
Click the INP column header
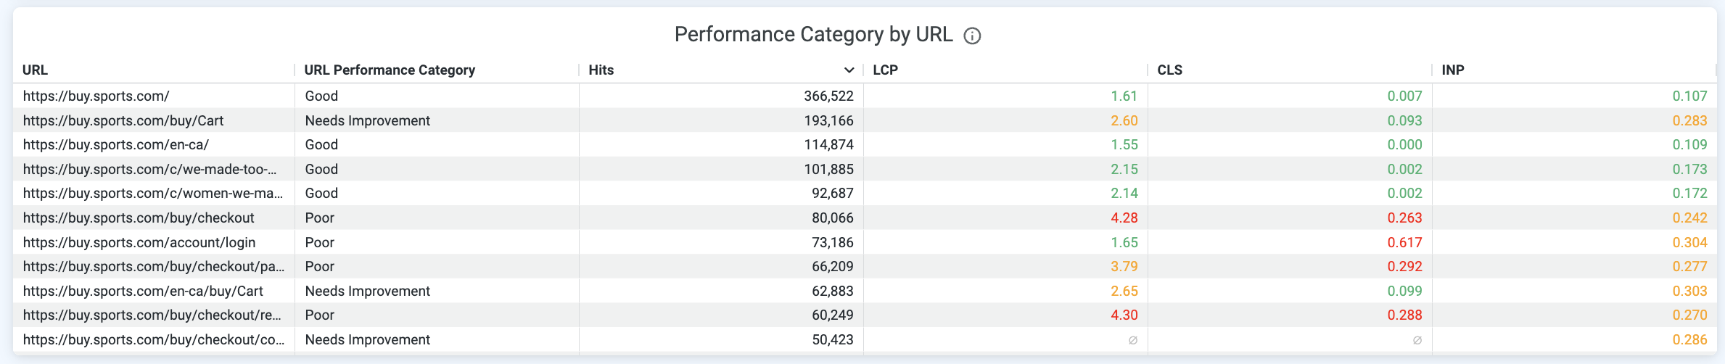1453,70
